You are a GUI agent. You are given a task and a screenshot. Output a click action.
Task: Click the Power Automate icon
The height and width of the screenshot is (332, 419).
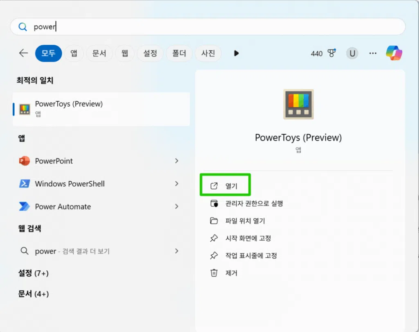click(25, 207)
